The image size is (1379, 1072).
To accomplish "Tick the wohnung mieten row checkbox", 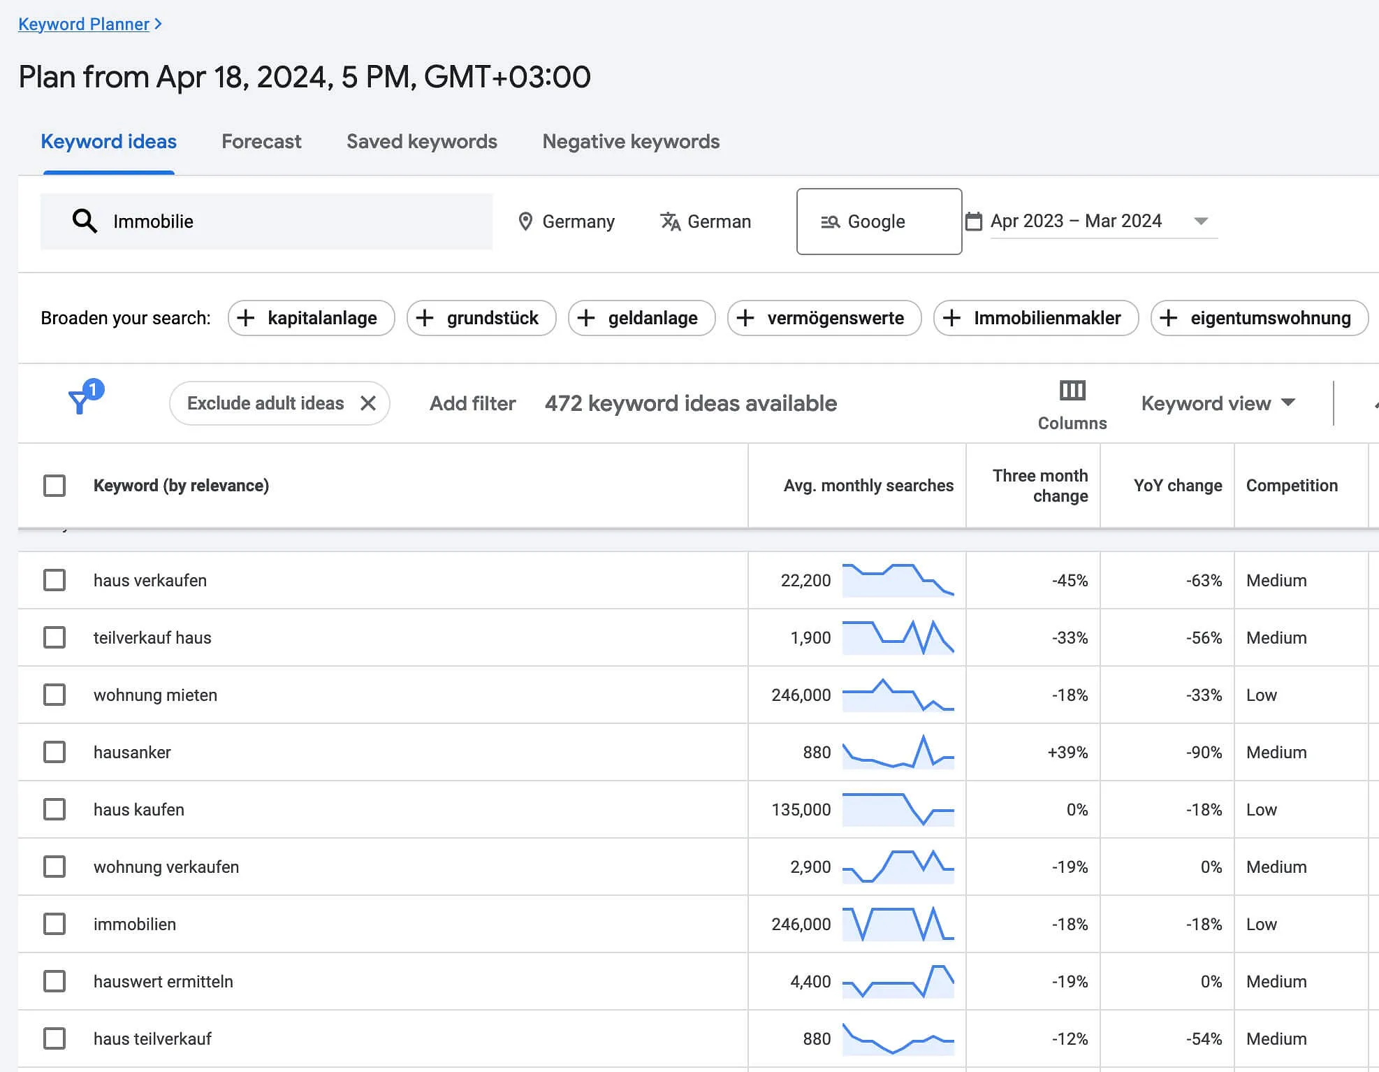I will coord(54,695).
